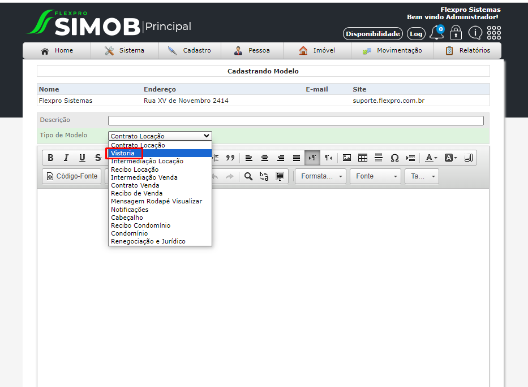Insert an image into the editor
This screenshot has width=528, height=387.
coord(347,158)
